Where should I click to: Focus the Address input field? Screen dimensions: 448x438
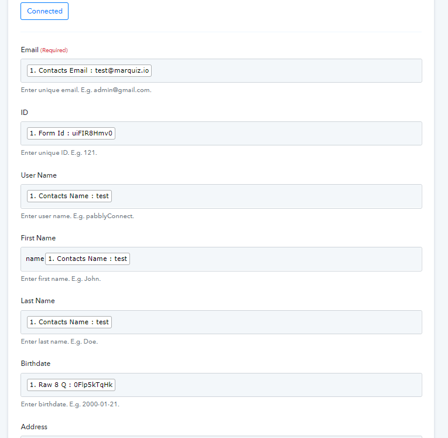click(221, 436)
